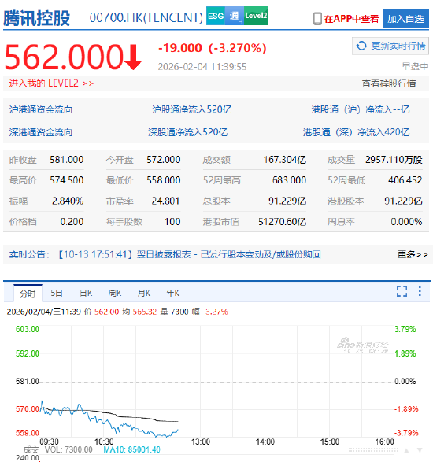The width and height of the screenshot is (433, 462).
Task: Select the 分时 chart tab
Action: click(x=28, y=294)
